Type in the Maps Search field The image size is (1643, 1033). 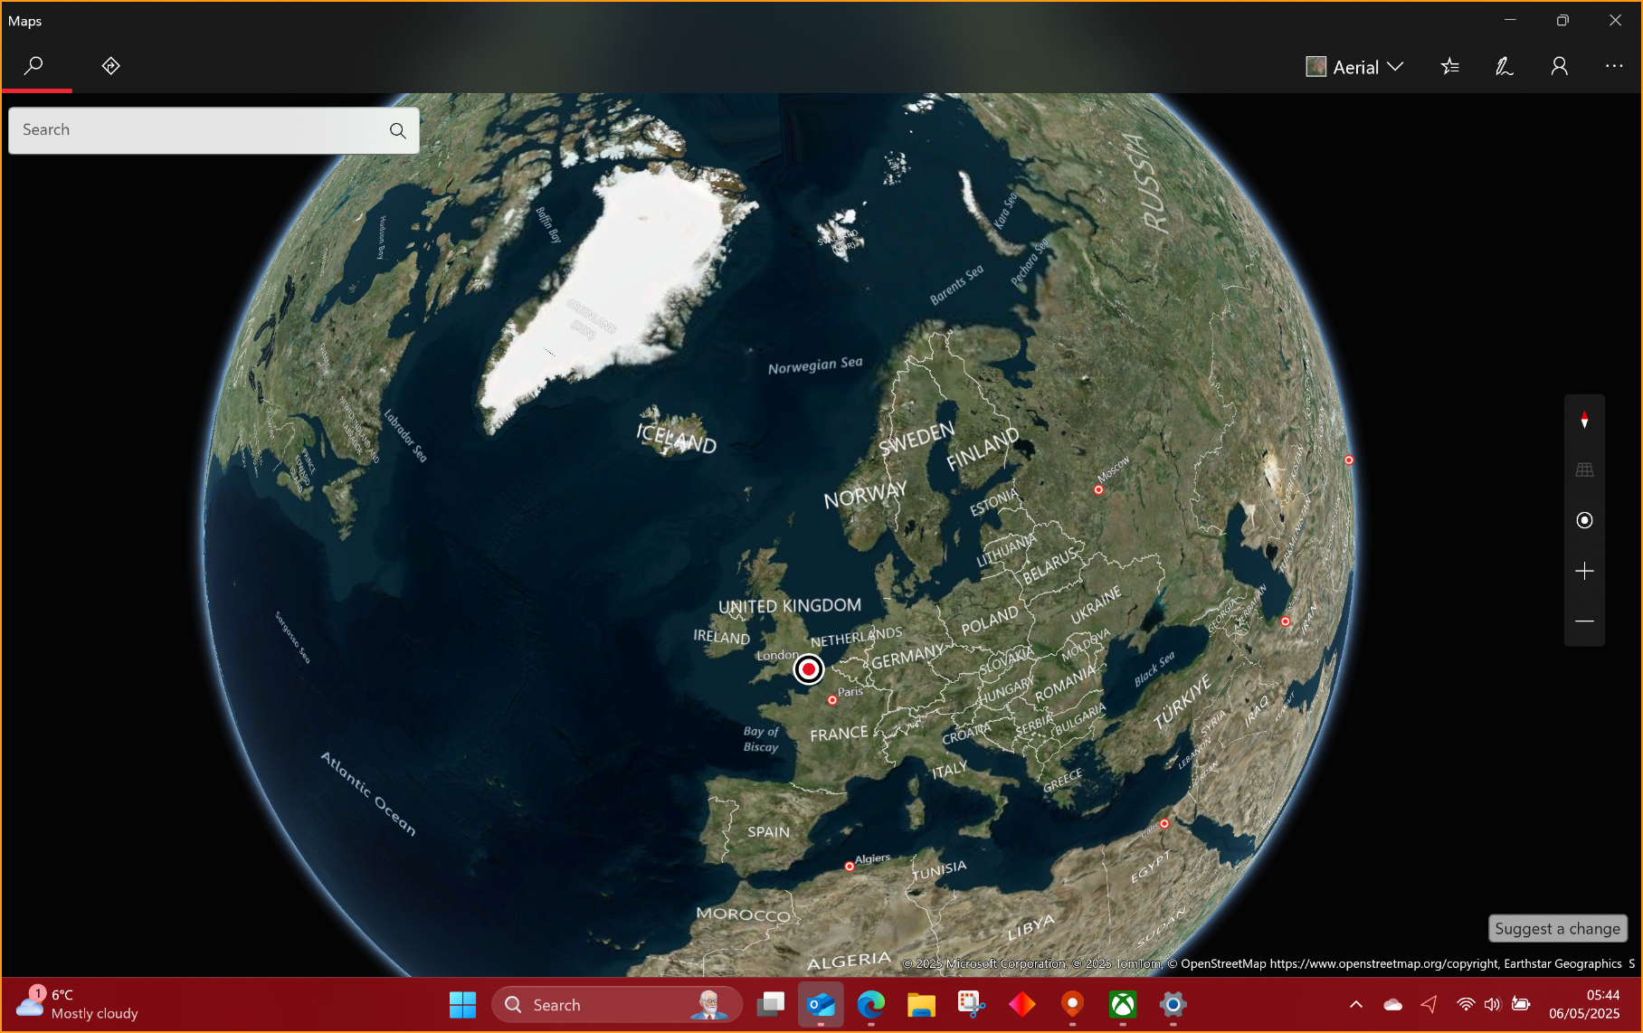point(199,130)
